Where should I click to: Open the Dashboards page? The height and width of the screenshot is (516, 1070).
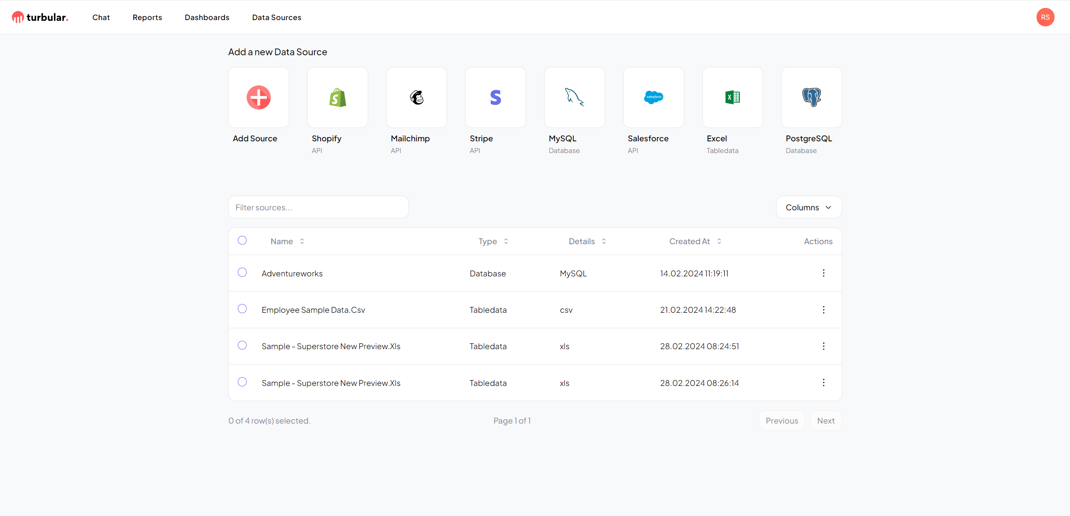[x=207, y=17]
